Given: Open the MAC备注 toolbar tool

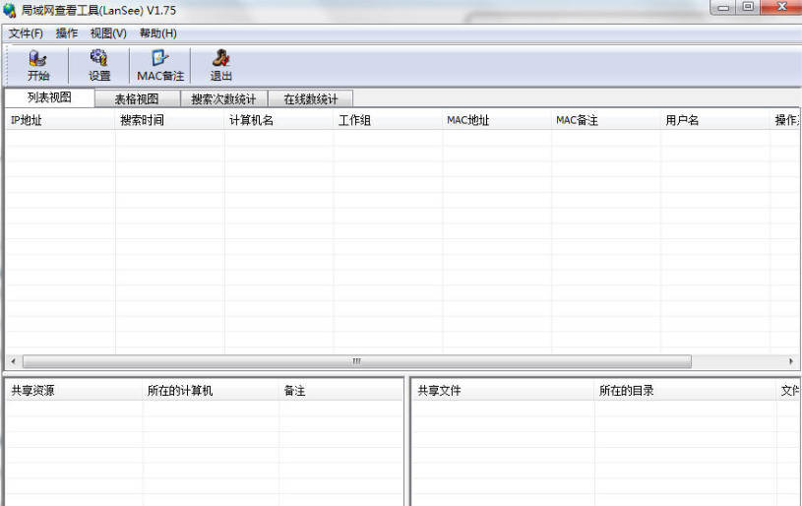Looking at the screenshot, I should [x=160, y=66].
